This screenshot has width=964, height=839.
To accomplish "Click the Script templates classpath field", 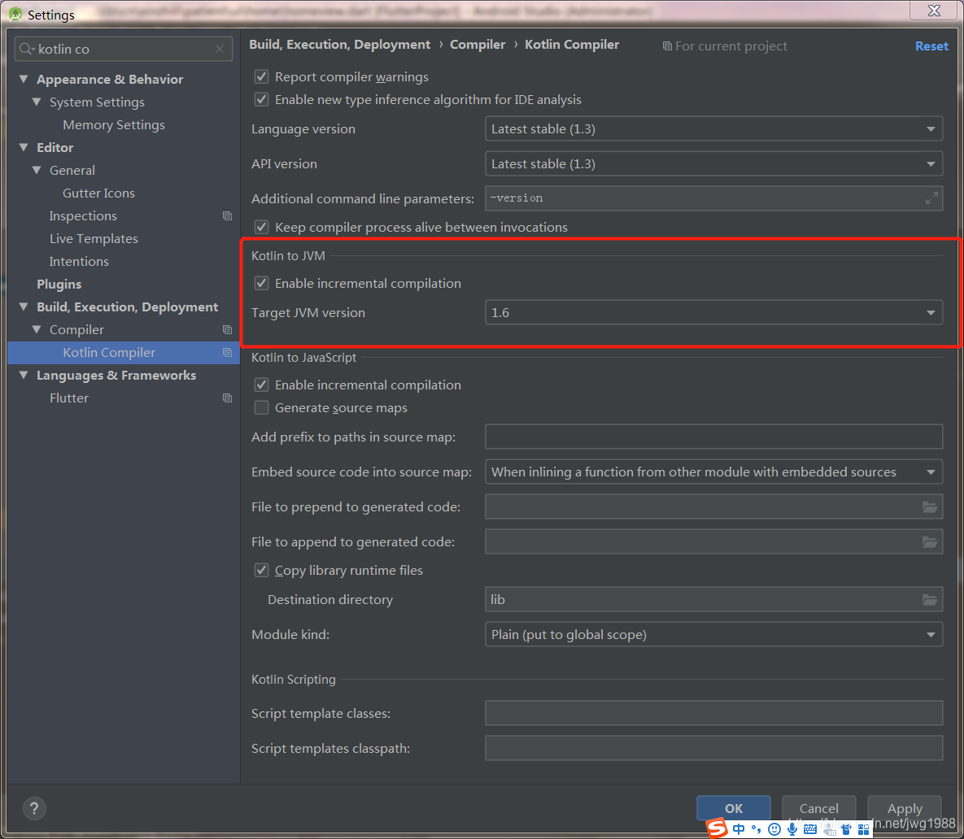I will [x=713, y=748].
